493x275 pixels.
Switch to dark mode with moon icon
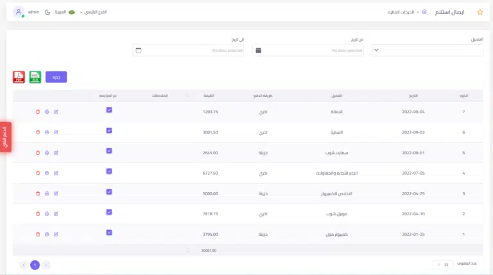[48, 12]
